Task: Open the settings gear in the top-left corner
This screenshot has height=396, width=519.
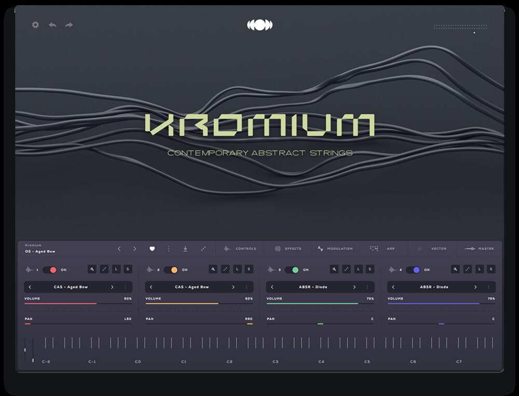Action: tap(35, 24)
